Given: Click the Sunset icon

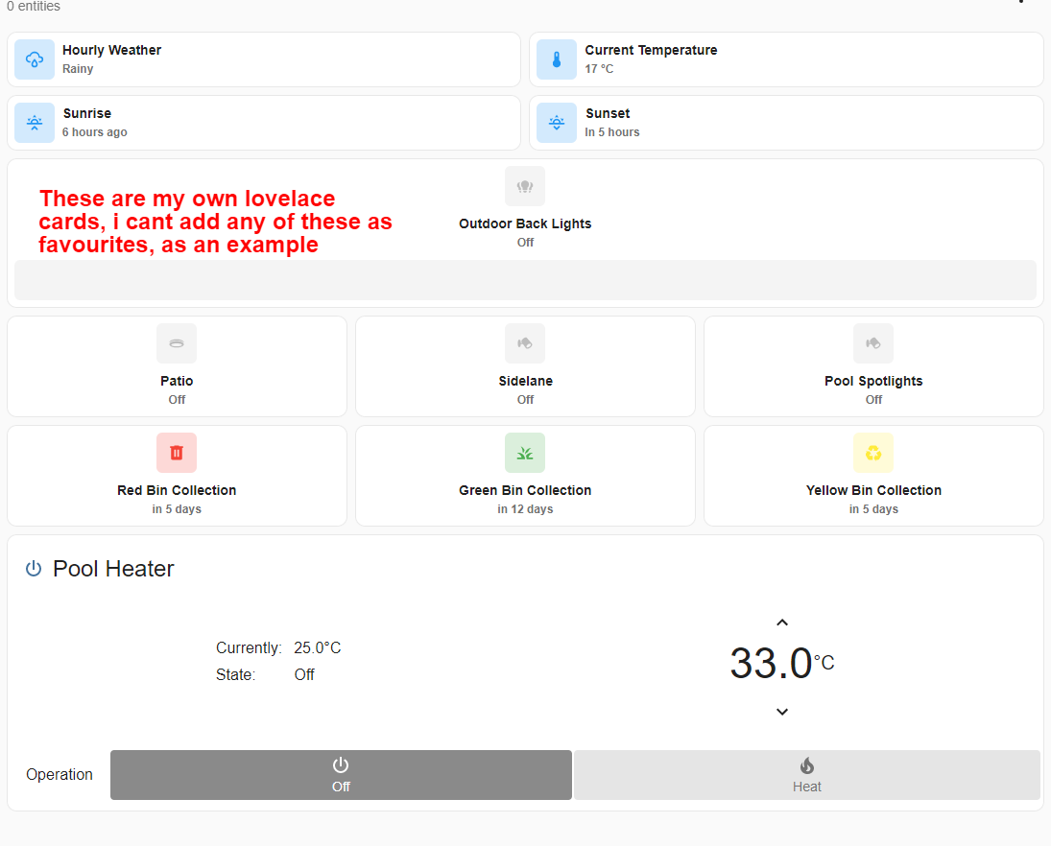Looking at the screenshot, I should pos(557,123).
